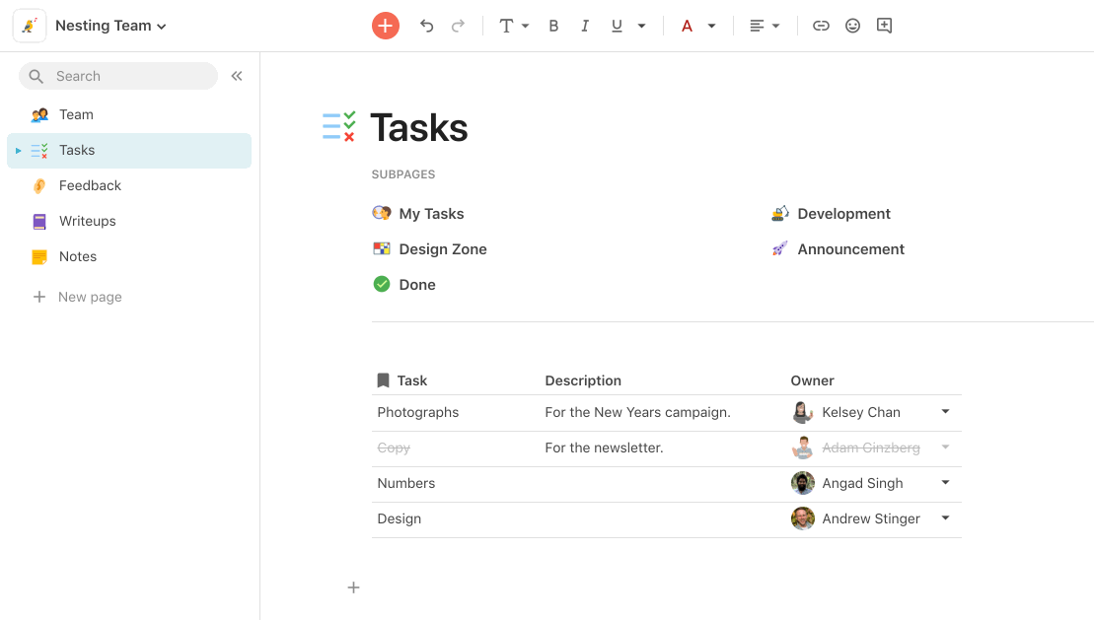Click the Feedback page ear icon
This screenshot has width=1094, height=620.
[39, 185]
